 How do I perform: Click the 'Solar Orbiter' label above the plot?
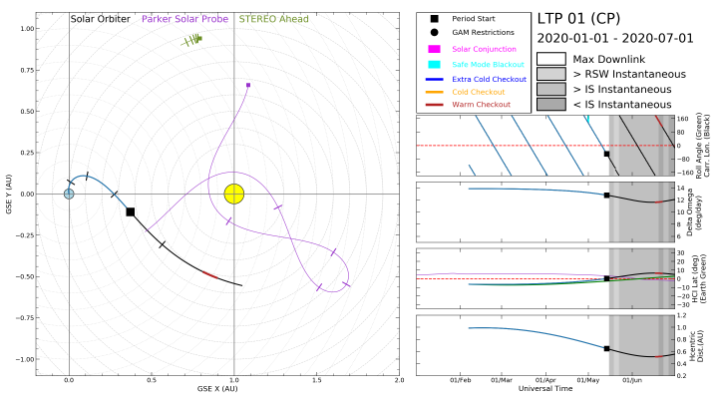pyautogui.click(x=101, y=19)
